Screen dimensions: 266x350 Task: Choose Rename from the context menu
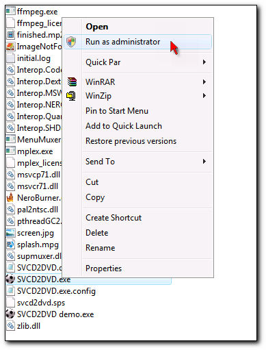(138, 248)
